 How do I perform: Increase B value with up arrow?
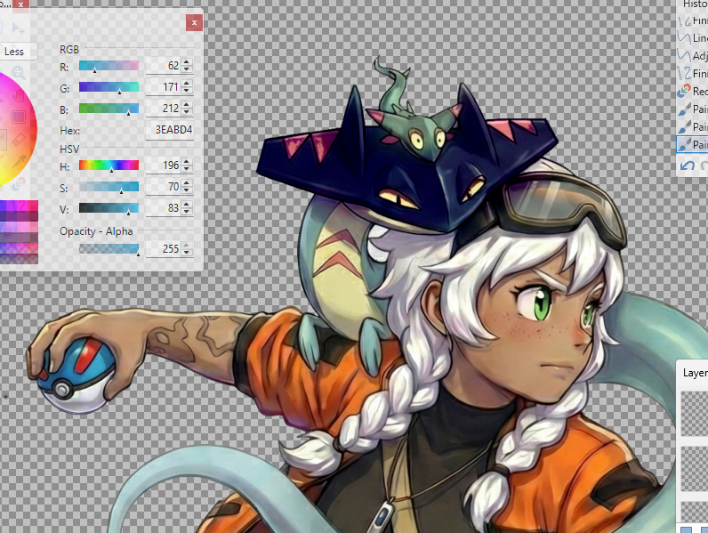pyautogui.click(x=187, y=105)
